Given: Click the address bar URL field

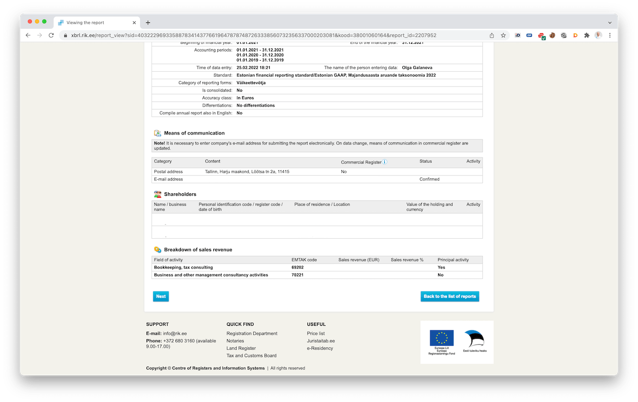Looking at the screenshot, I should (269, 35).
